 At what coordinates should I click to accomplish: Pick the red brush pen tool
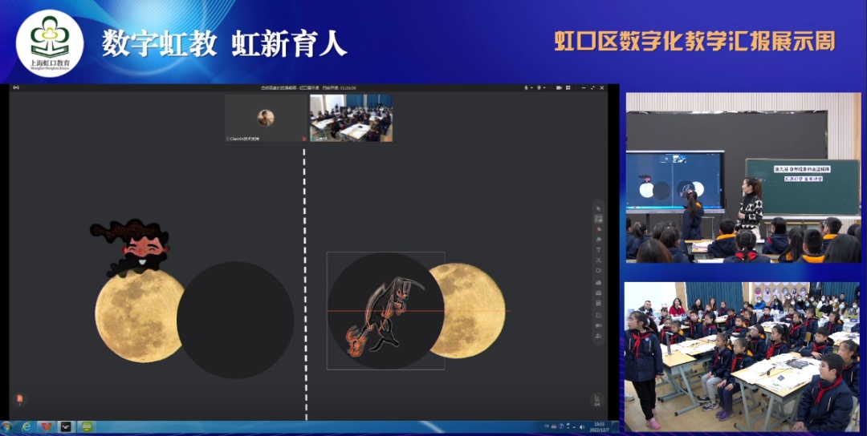coord(599,229)
